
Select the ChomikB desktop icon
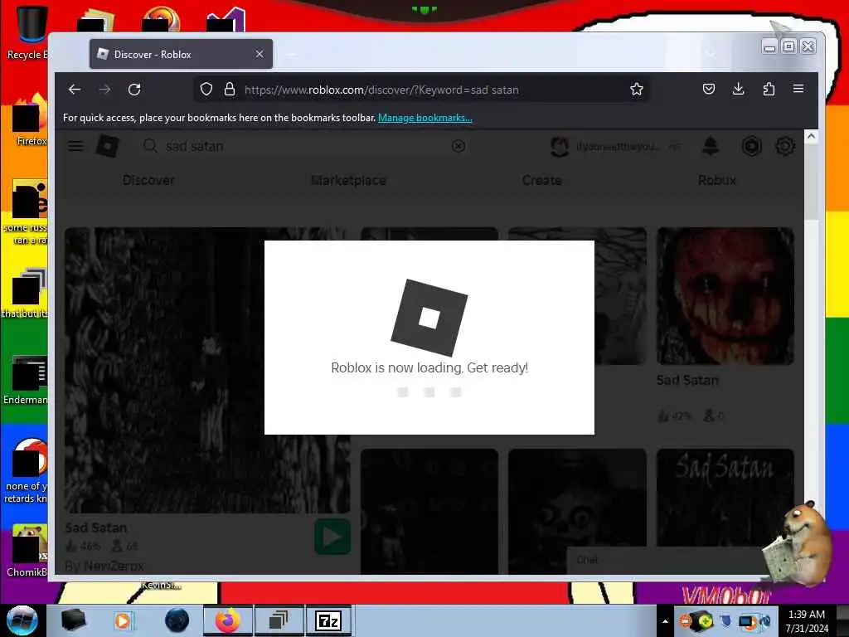tap(27, 551)
